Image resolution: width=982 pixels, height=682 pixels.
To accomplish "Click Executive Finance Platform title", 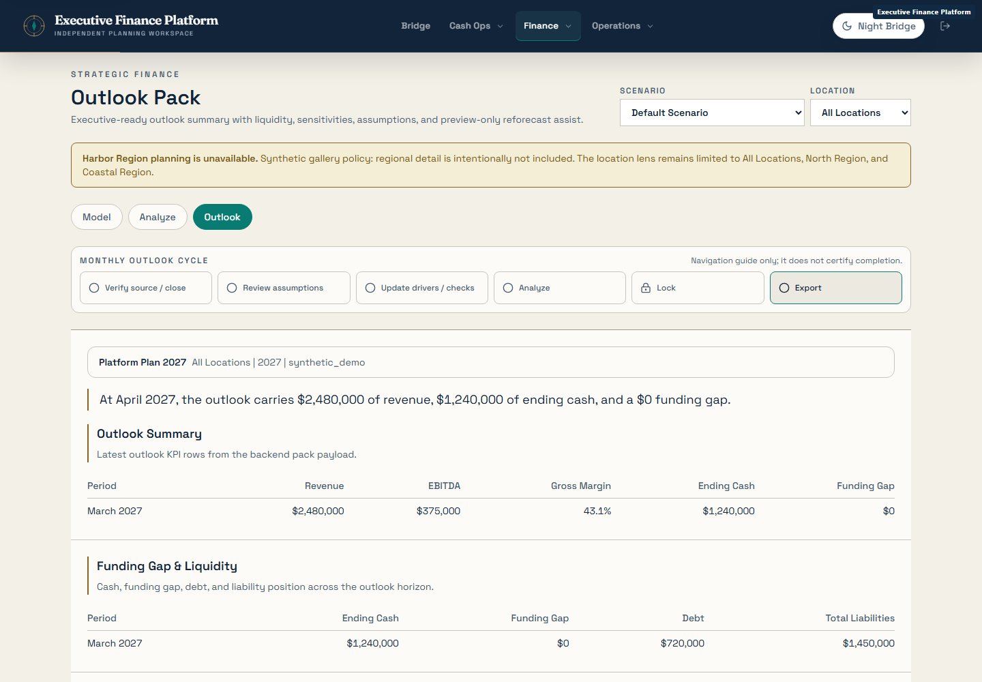I will click(136, 20).
